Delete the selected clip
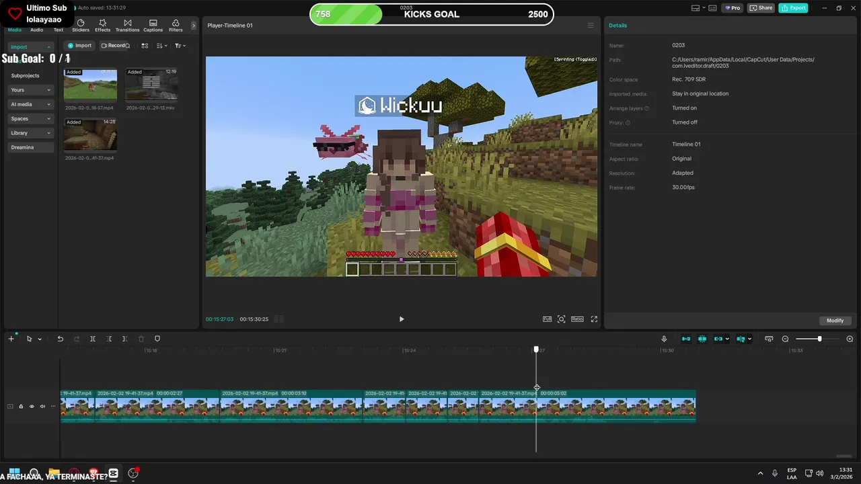Screen dimensions: 861x484 141,339
